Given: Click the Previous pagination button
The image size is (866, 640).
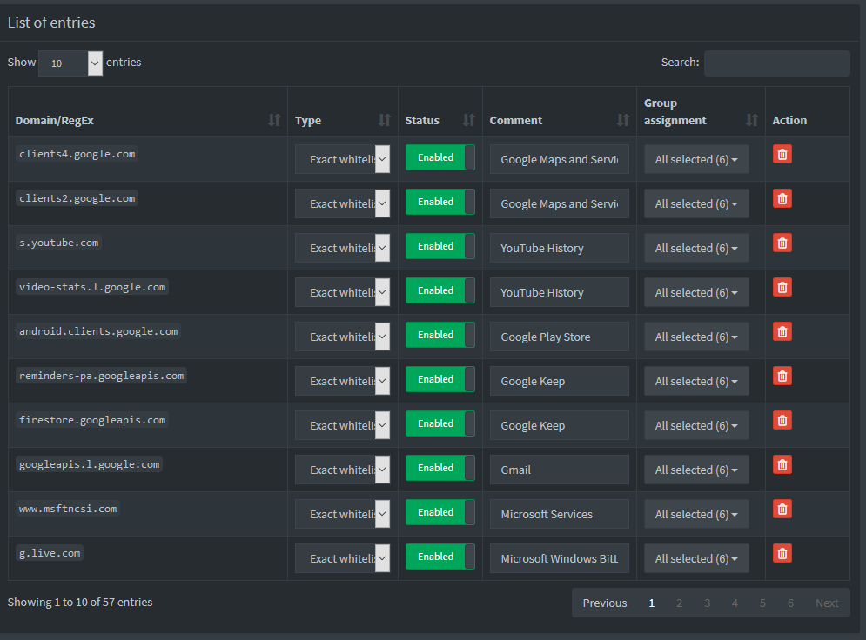Looking at the screenshot, I should point(605,603).
